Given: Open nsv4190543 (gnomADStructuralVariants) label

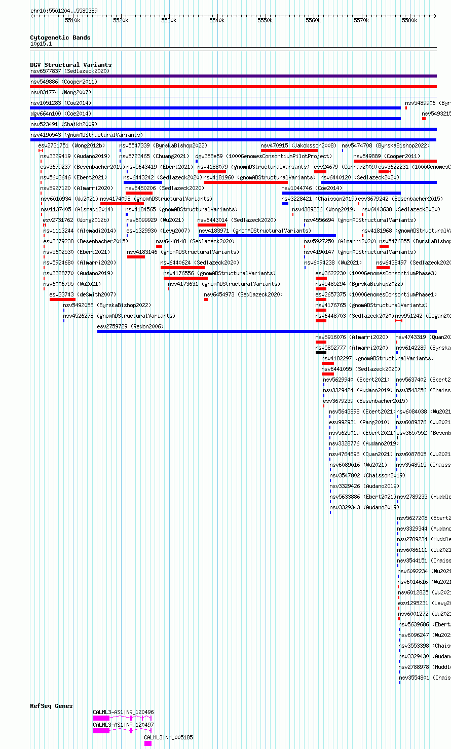Looking at the screenshot, I should (x=87, y=135).
